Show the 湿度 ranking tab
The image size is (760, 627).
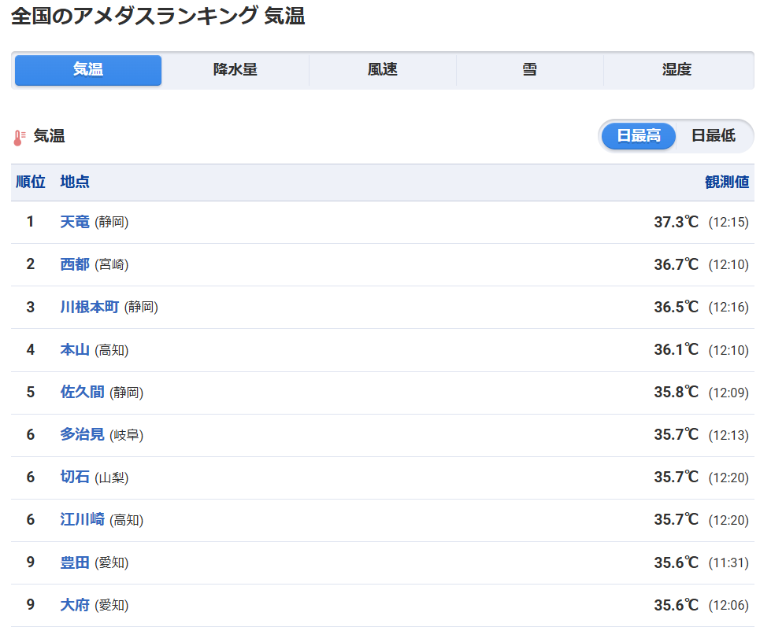point(677,70)
